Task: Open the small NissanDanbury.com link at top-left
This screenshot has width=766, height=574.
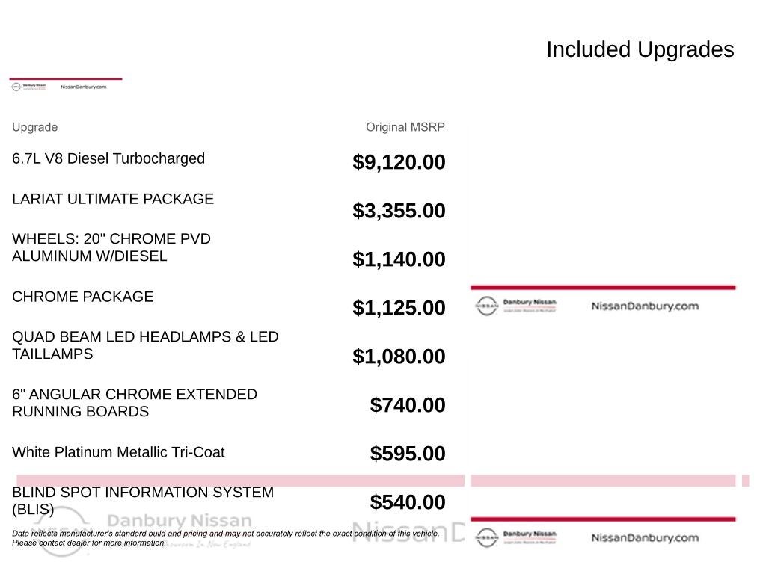Action: 84,87
